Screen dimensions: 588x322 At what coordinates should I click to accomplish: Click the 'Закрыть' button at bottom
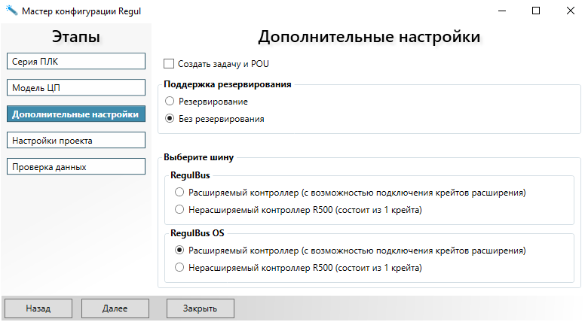pyautogui.click(x=200, y=308)
